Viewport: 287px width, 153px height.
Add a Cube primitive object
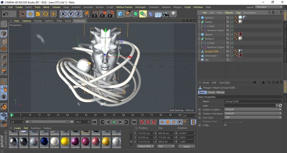point(120,14)
